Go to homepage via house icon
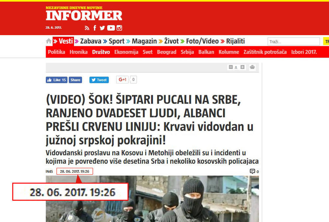 [49, 41]
